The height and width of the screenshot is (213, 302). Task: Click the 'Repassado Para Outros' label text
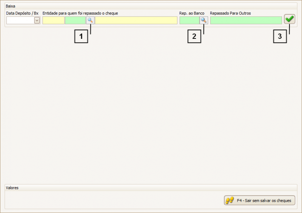(230, 14)
